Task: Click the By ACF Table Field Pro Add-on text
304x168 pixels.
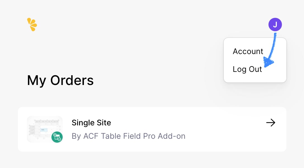Action: click(x=129, y=136)
